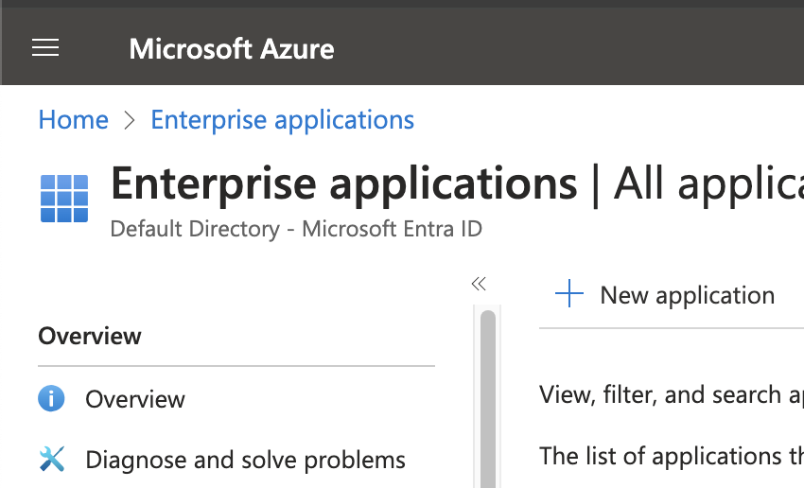Click the 'The list of applications' text line
Screen dimensions: 804x488
tap(670, 456)
